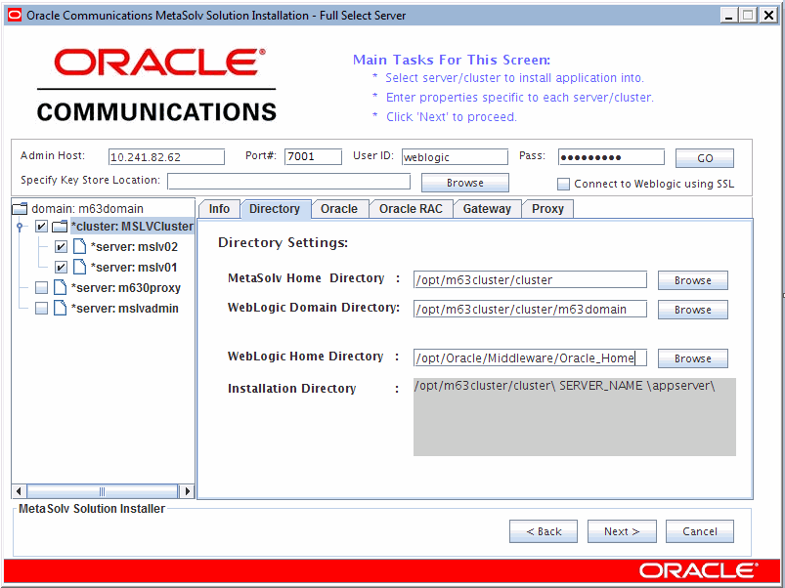Select the *cluster: MSLVCluster tree row
This screenshot has width=785, height=588.
(x=132, y=227)
